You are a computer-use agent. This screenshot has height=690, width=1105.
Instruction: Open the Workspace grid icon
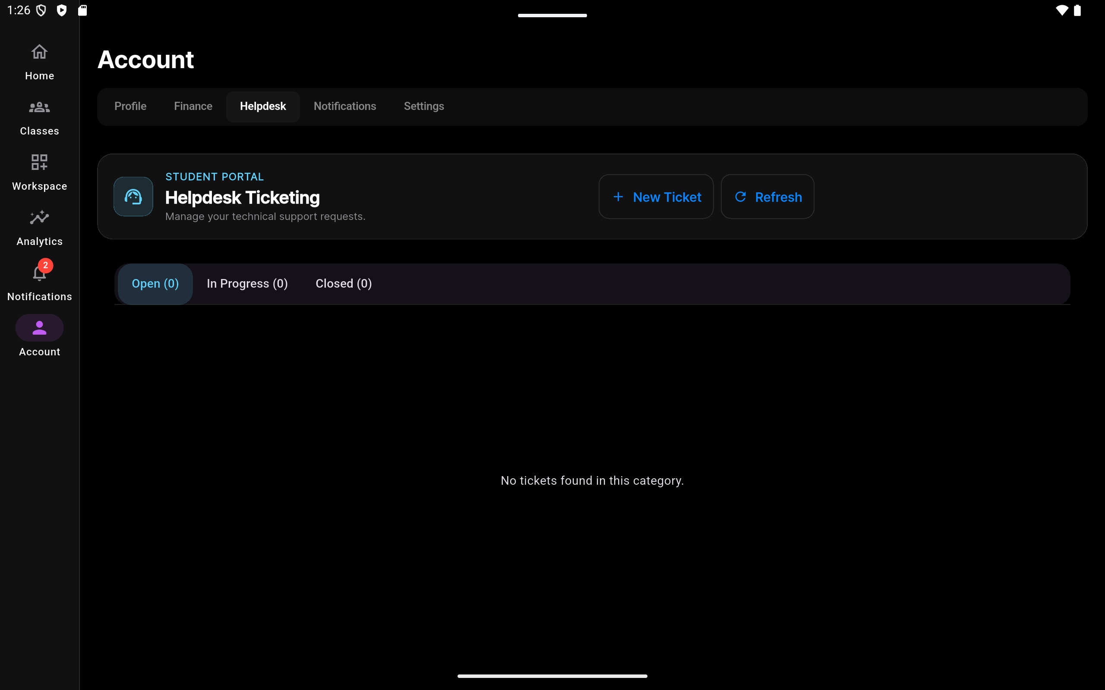click(39, 162)
